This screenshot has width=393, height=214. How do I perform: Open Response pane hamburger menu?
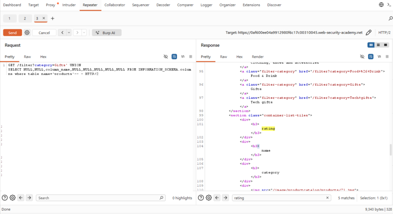[387, 57]
